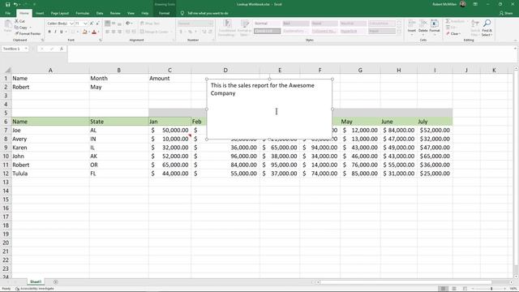Image resolution: width=519 pixels, height=292 pixels.
Task: Click the Wrap Text icon
Action: coord(143,24)
